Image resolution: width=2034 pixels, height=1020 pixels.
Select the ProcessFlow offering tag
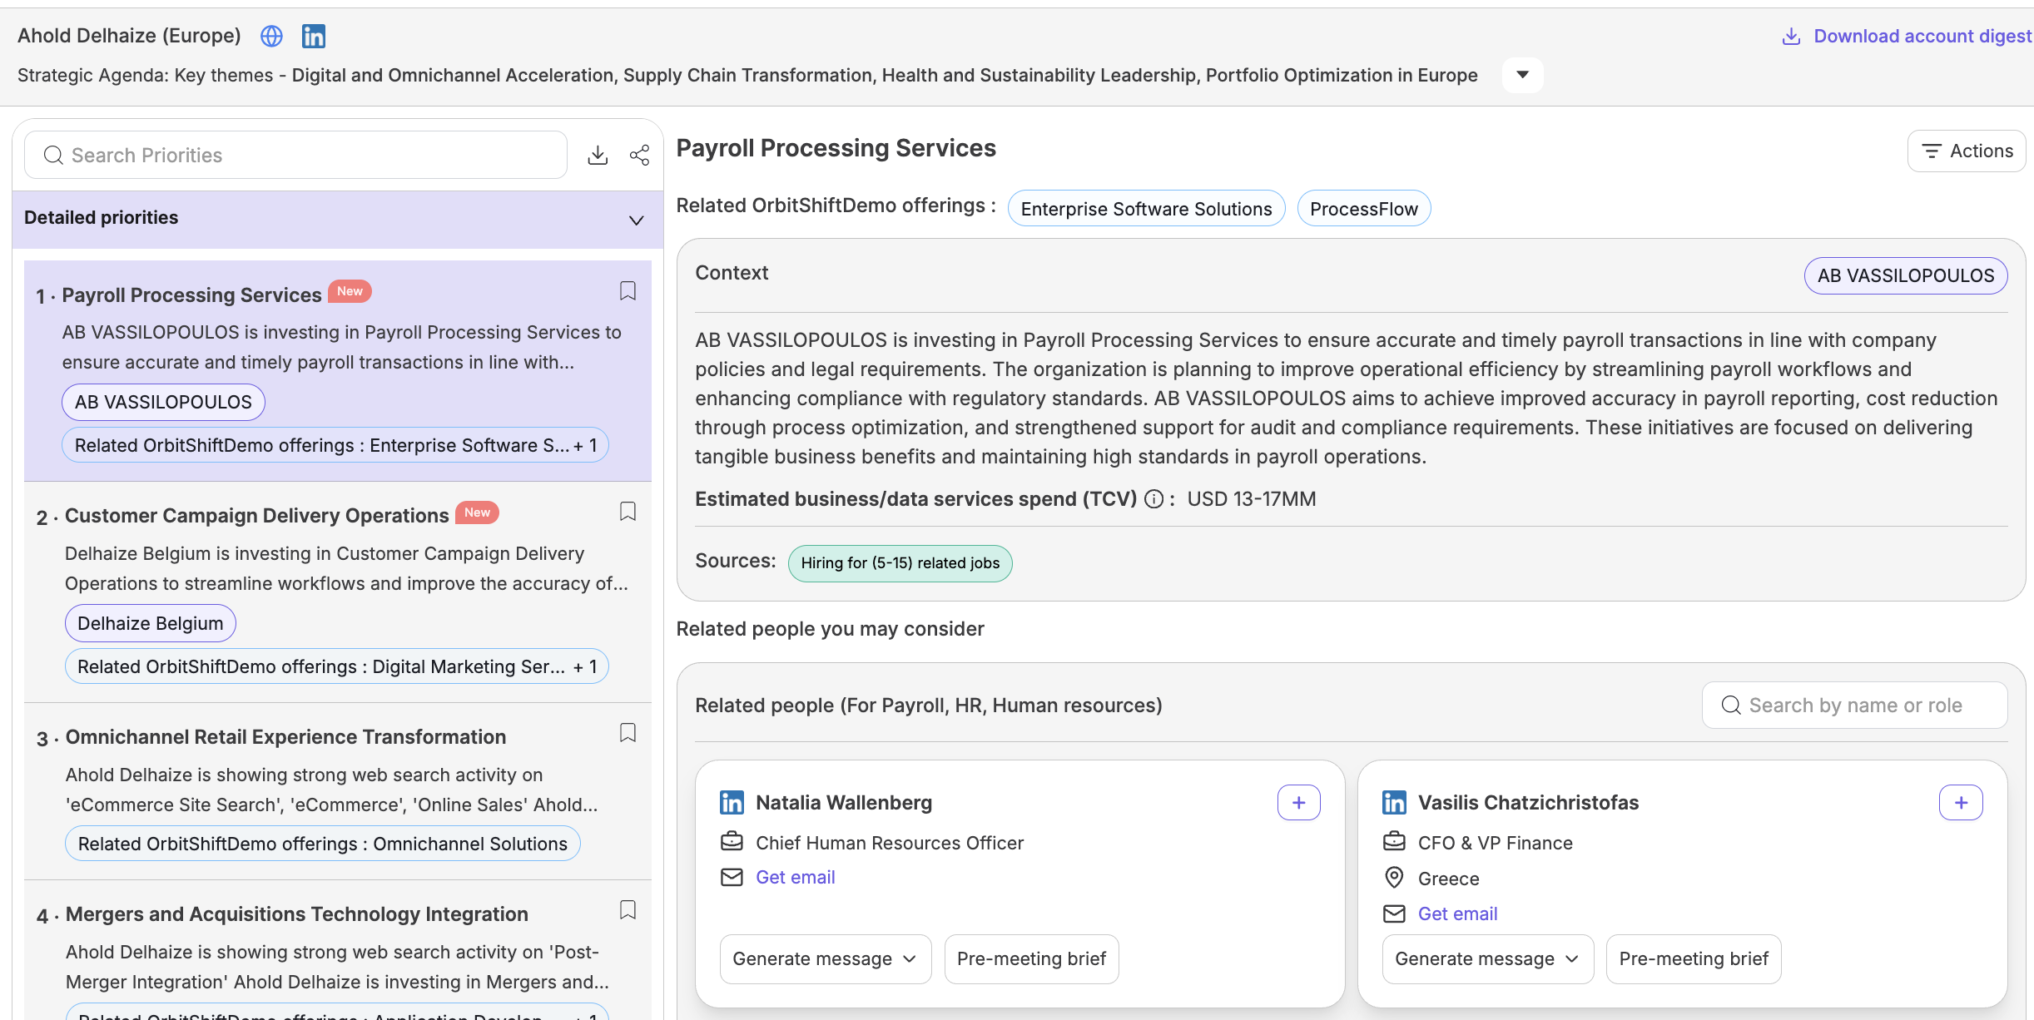pos(1363,208)
